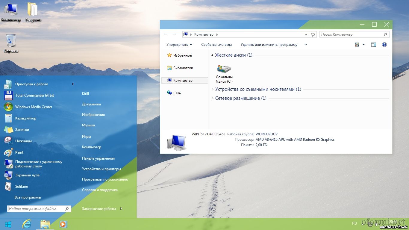The height and width of the screenshot is (230, 409).
Task: Open Документы from the Start menu
Action: 91,104
